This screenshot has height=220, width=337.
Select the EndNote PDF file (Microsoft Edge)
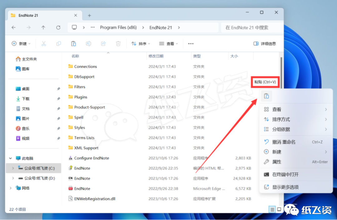[82, 188]
